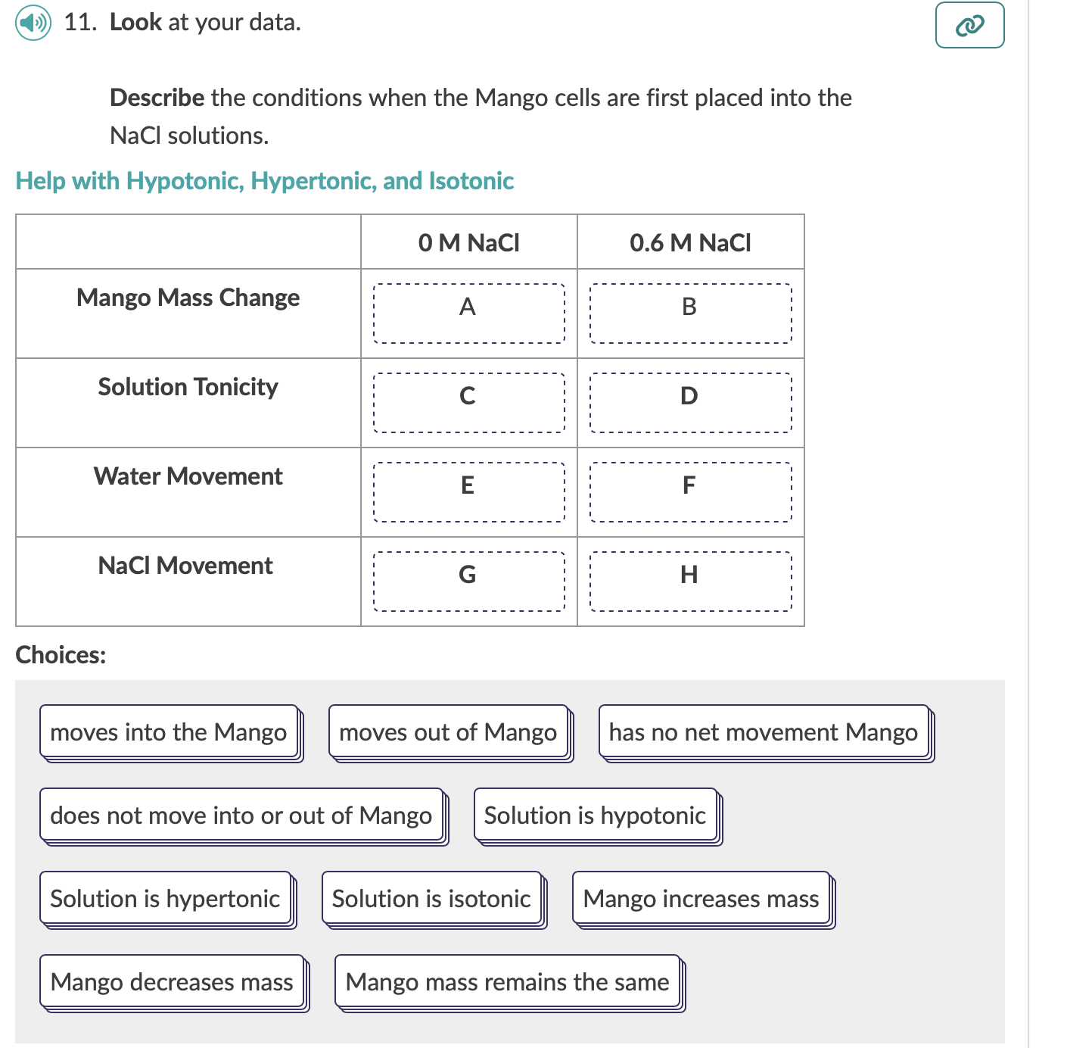Select 'does not move into or out of Mango'
Viewport: 1067px width, 1048px height.
(241, 816)
